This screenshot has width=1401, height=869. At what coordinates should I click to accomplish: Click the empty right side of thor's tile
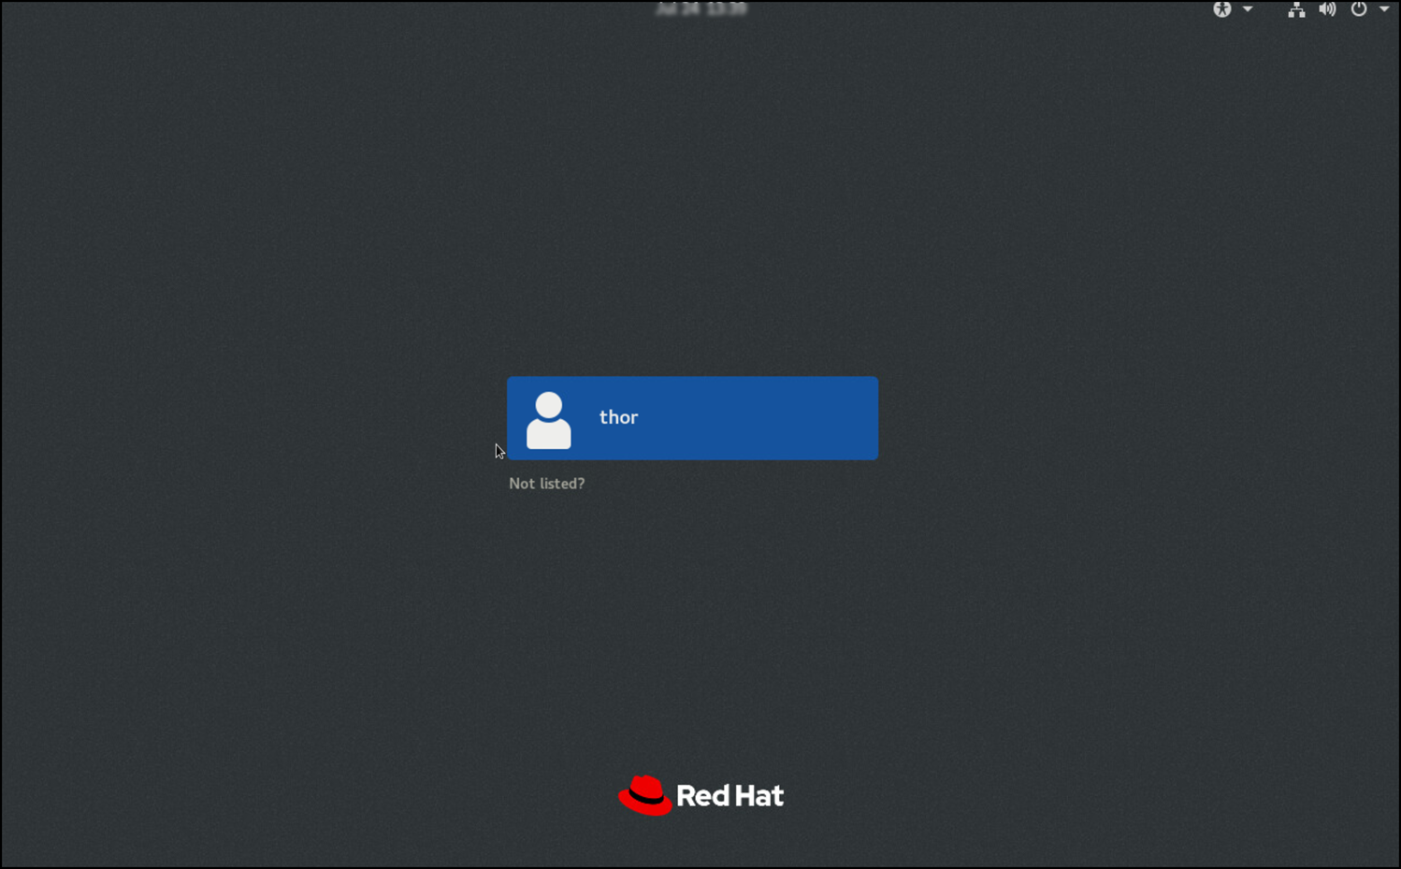pos(795,418)
